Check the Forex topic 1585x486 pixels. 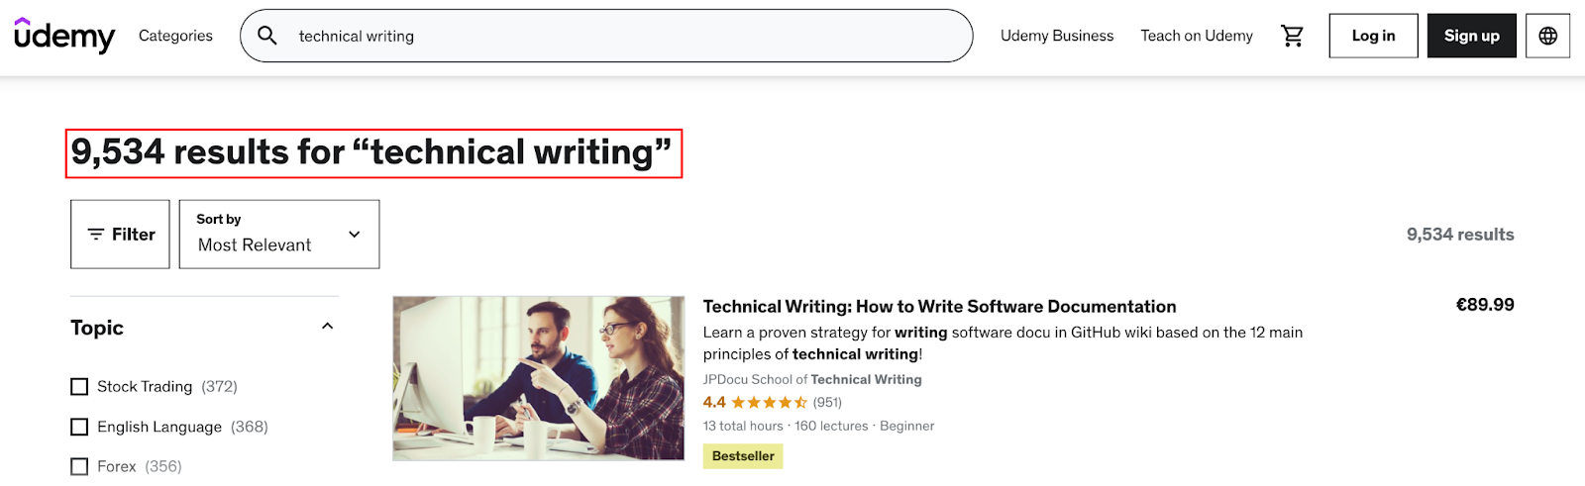(79, 466)
